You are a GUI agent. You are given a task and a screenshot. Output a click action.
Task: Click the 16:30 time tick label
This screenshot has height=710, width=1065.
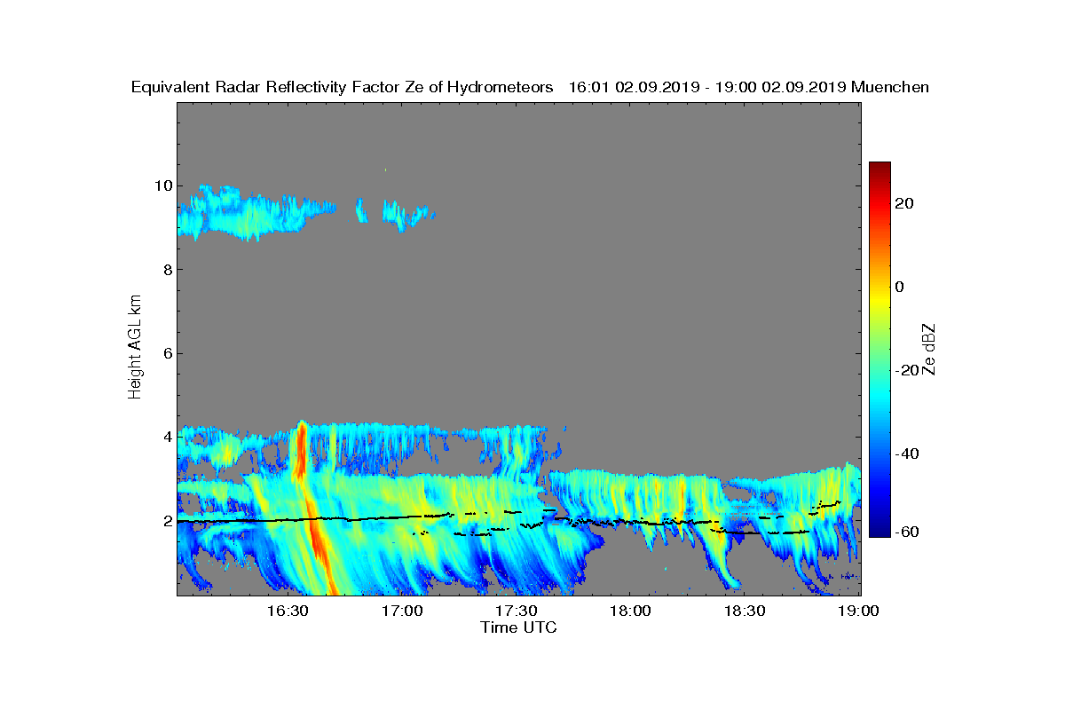tap(288, 611)
